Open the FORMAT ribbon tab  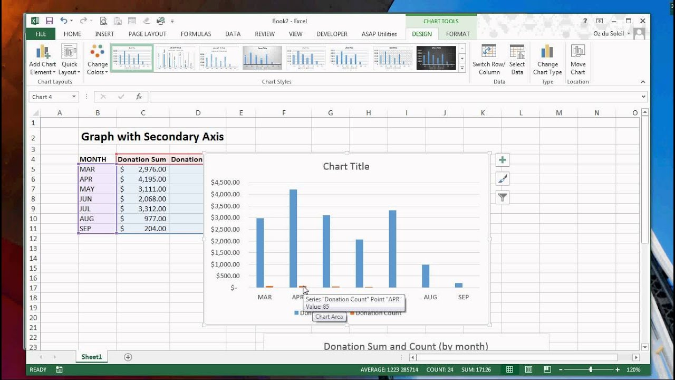pos(457,34)
